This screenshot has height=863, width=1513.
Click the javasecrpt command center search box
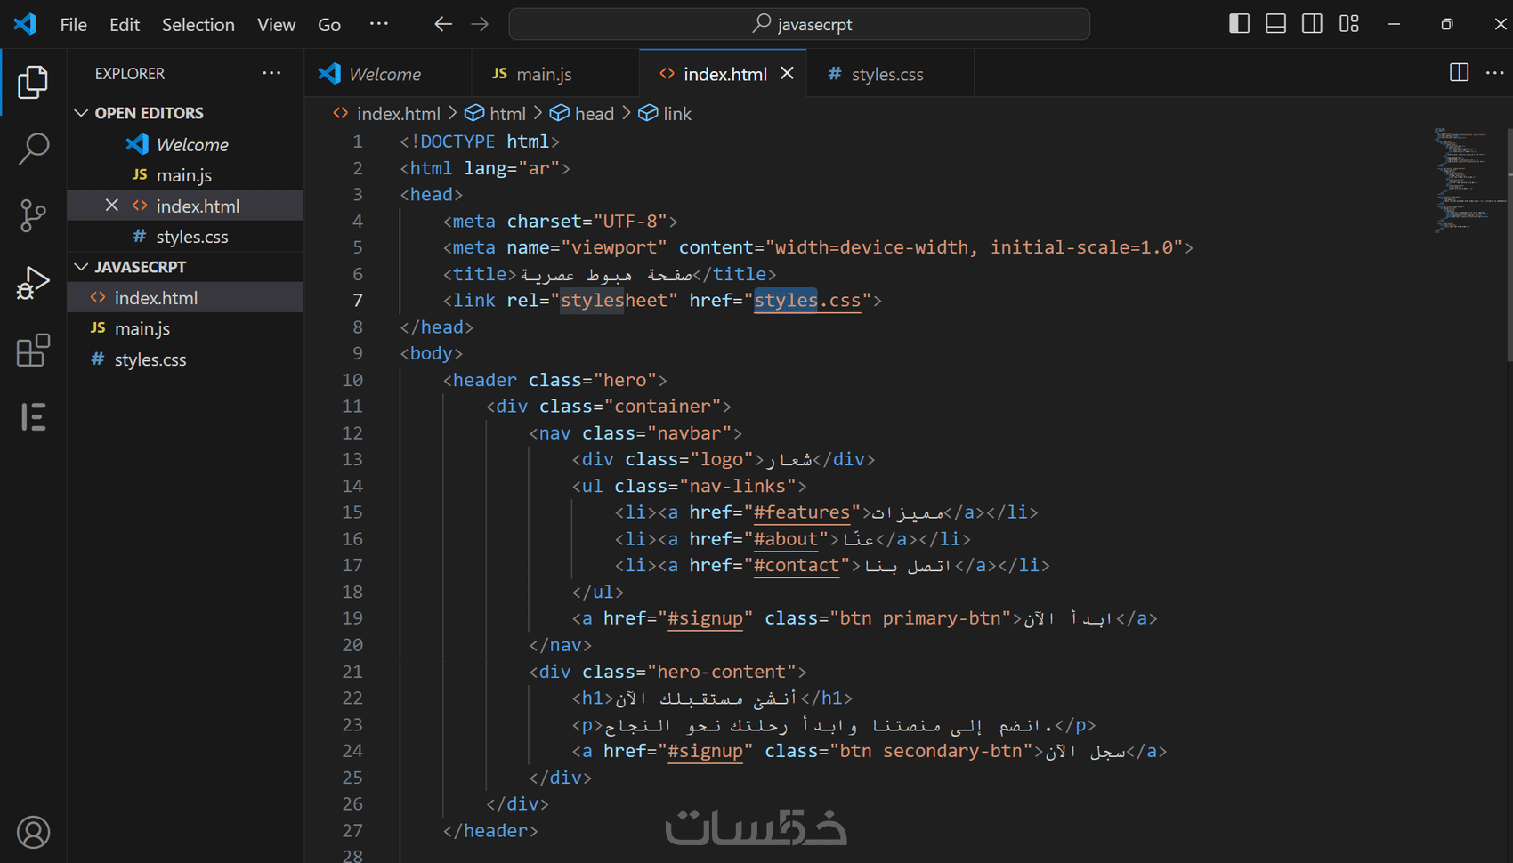799,24
